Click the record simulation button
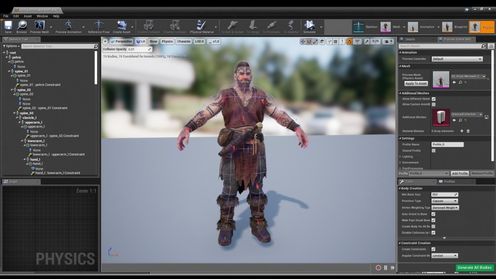The height and width of the screenshot is (279, 496). (x=378, y=268)
